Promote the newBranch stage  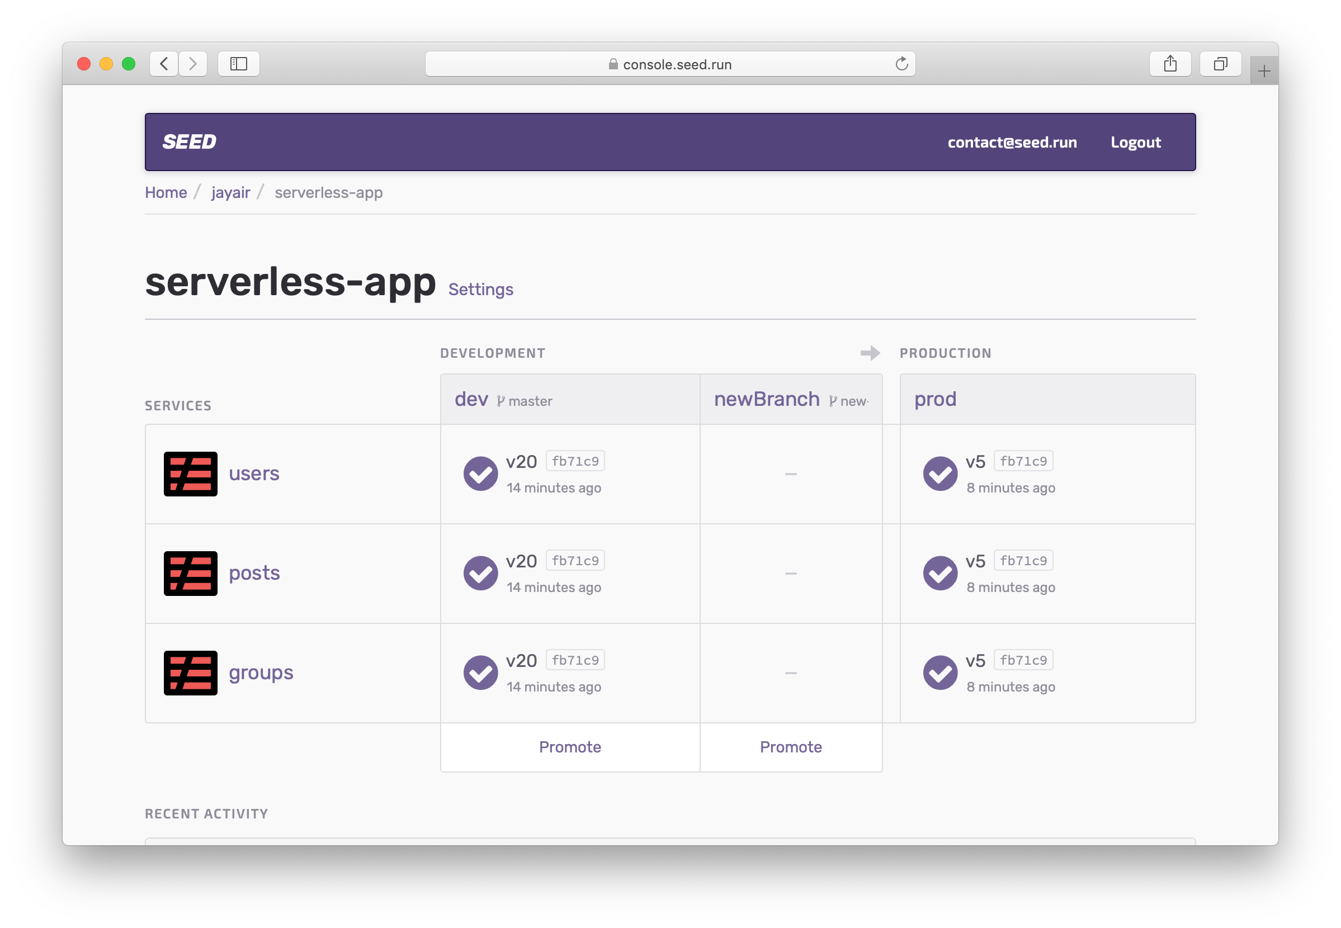tap(791, 747)
